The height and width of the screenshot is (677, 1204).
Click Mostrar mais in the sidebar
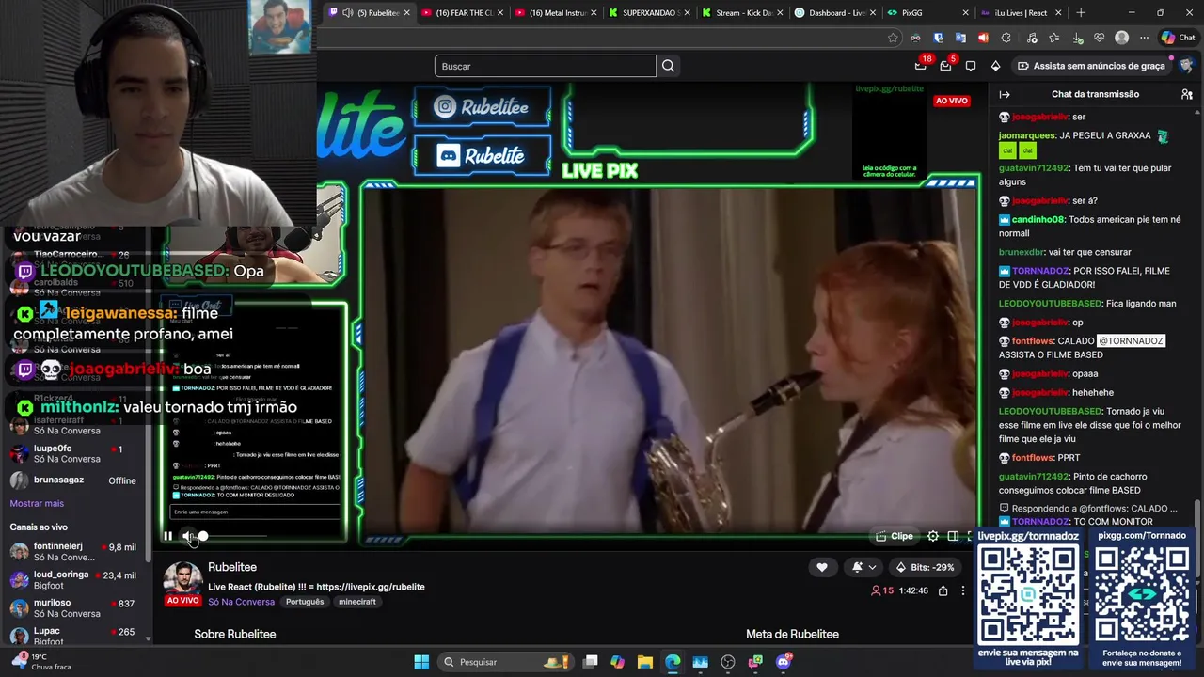[37, 503]
